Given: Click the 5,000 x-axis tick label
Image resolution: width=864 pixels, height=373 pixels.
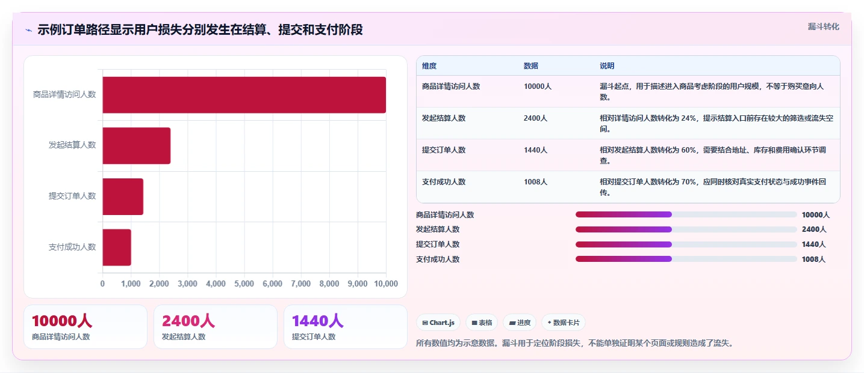Looking at the screenshot, I should pos(244,284).
